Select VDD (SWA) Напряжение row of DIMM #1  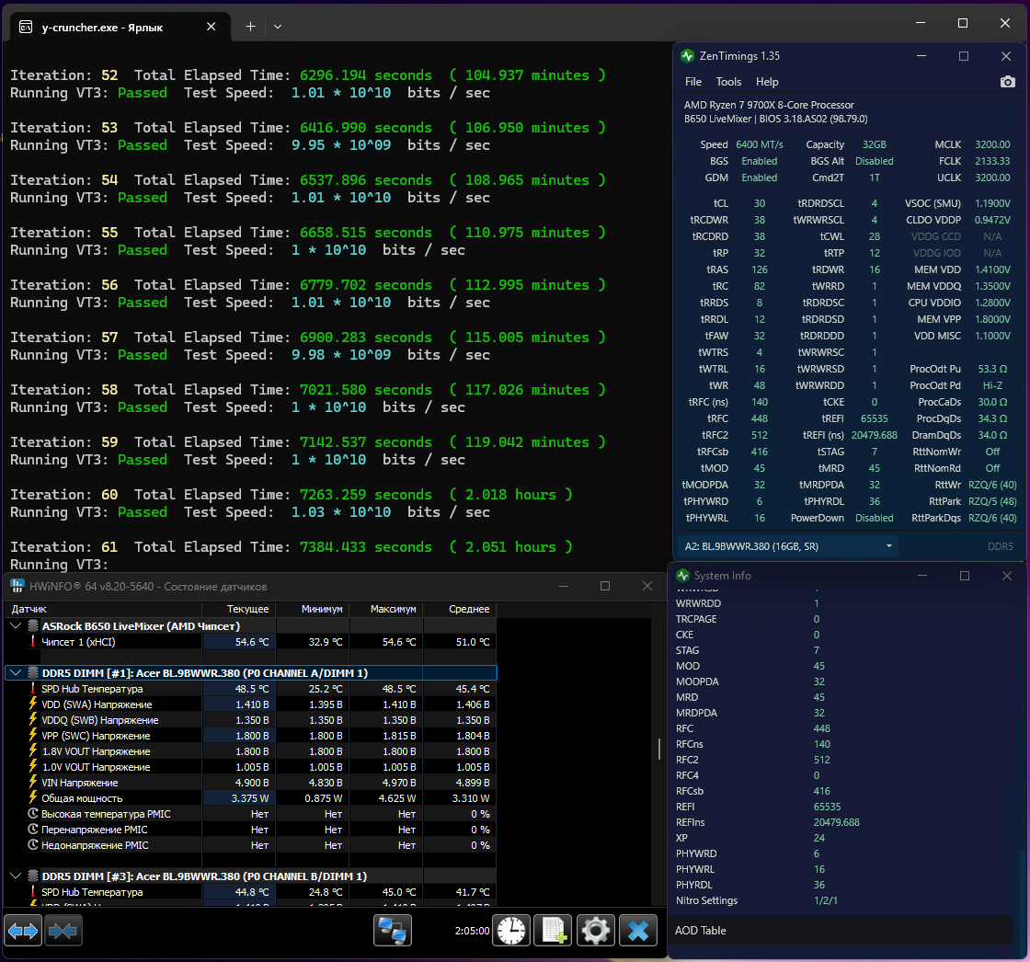tap(250, 704)
